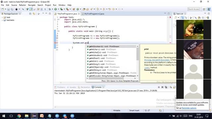Expand the task project tree node
The height and width of the screenshot is (119, 212).
(2, 18)
